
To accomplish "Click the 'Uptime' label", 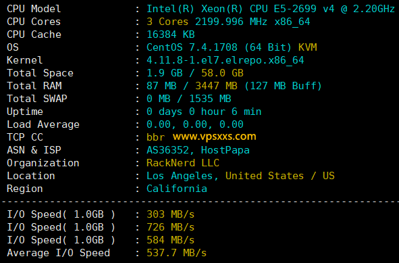I will (25, 112).
